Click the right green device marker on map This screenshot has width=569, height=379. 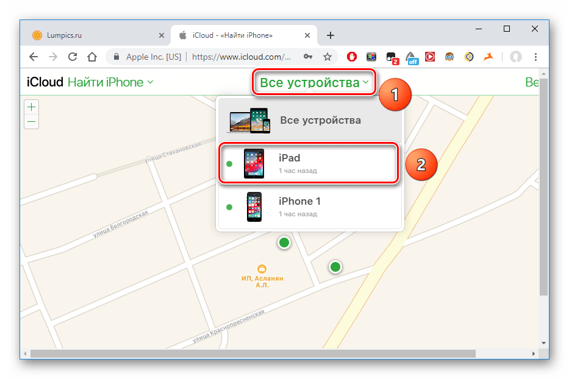tap(335, 267)
